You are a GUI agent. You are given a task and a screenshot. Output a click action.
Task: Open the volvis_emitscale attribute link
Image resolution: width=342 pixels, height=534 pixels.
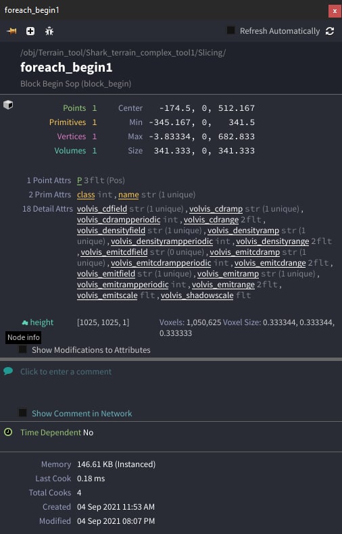[107, 295]
